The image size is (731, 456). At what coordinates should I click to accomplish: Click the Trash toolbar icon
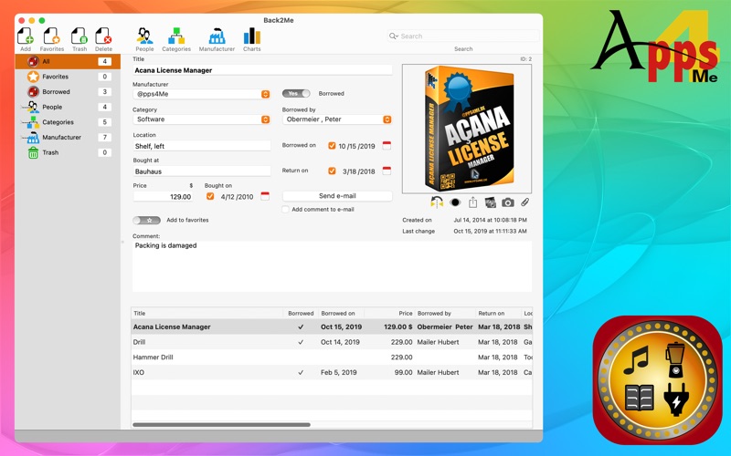click(x=79, y=36)
